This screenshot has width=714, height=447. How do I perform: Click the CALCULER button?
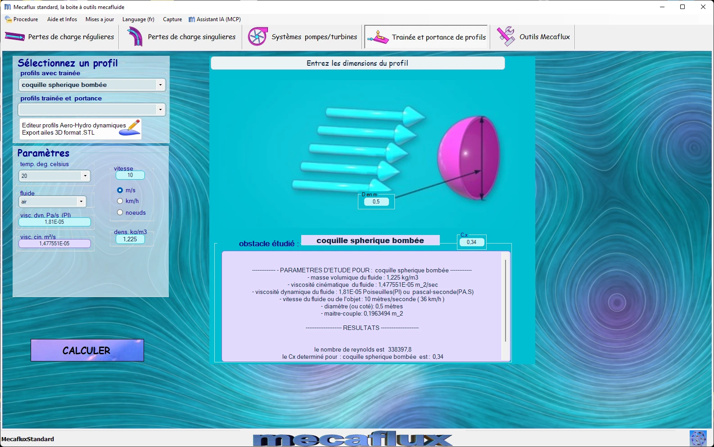tap(87, 350)
